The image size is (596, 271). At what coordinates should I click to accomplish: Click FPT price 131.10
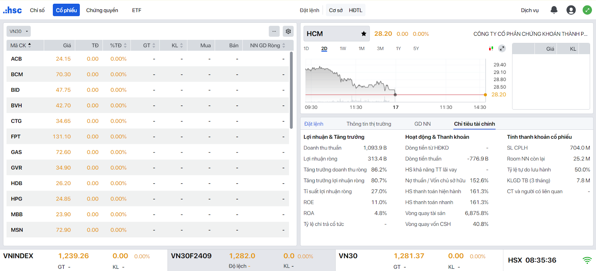tap(62, 137)
